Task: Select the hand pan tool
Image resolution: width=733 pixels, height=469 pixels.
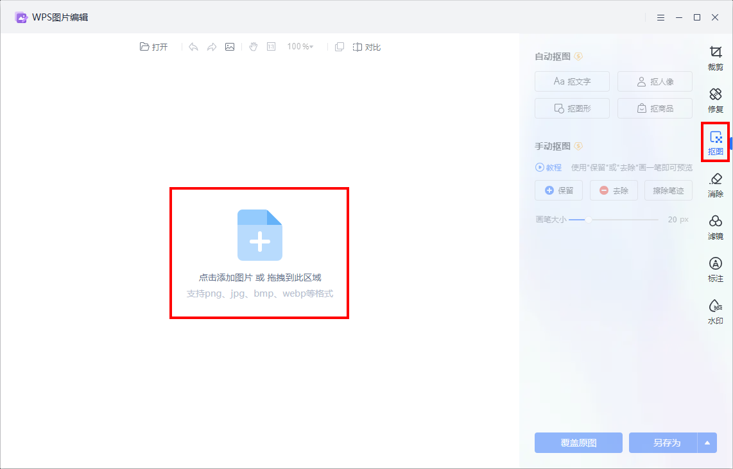Action: pyautogui.click(x=254, y=47)
